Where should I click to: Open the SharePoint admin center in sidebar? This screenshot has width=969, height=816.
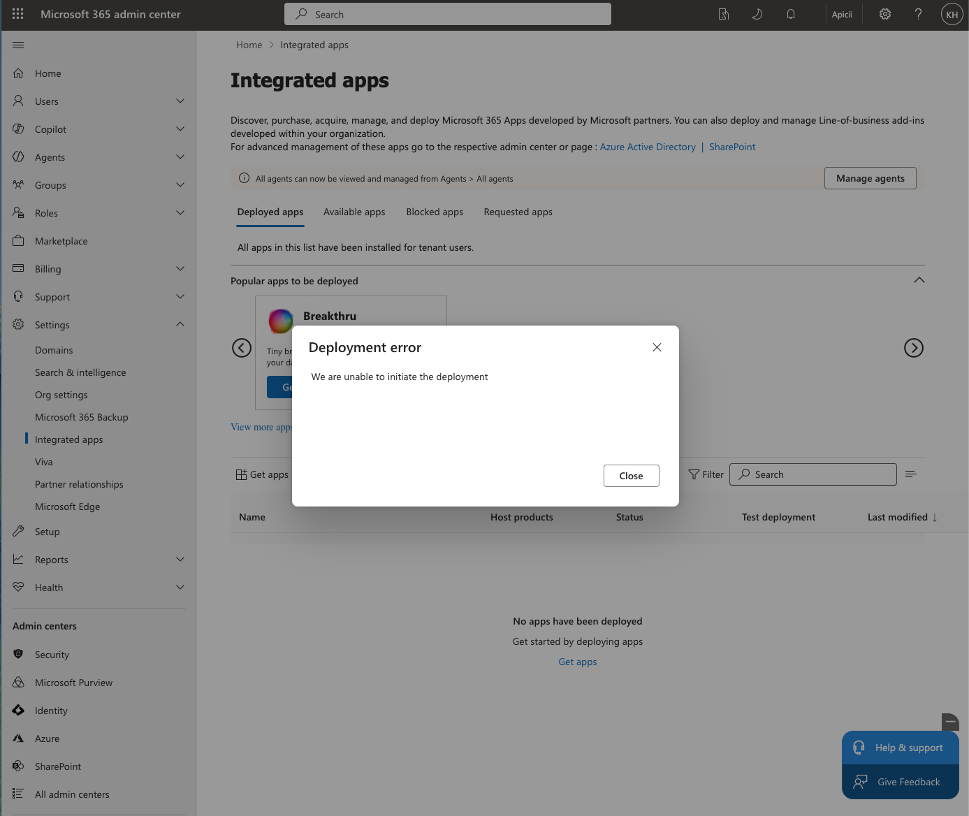tap(99, 766)
